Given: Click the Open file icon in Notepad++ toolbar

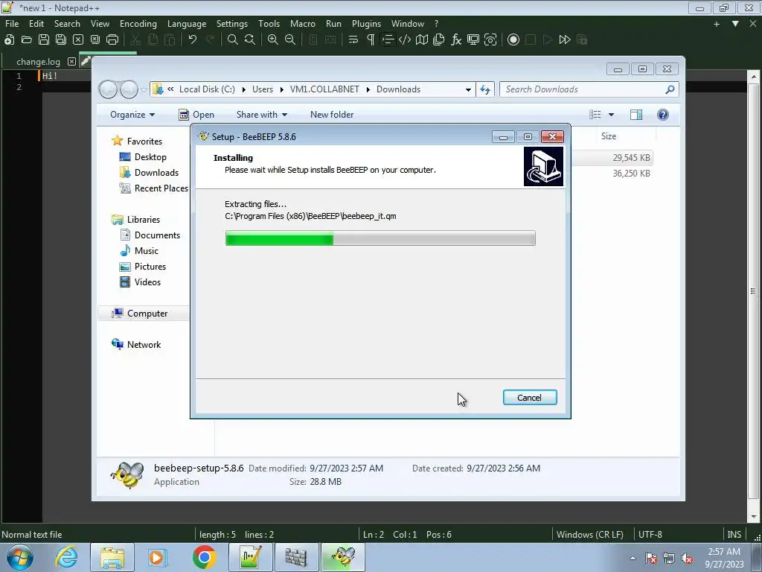Looking at the screenshot, I should 27,40.
